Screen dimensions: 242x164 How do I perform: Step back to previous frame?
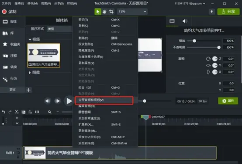click(x=48, y=101)
